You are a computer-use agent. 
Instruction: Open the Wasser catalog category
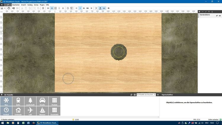[42, 111]
